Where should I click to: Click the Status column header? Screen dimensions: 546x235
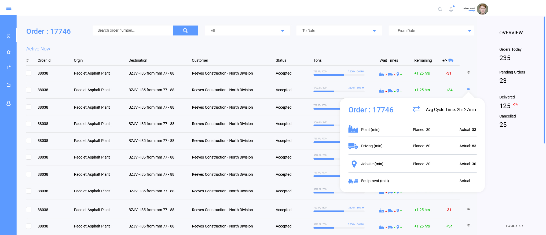point(281,60)
